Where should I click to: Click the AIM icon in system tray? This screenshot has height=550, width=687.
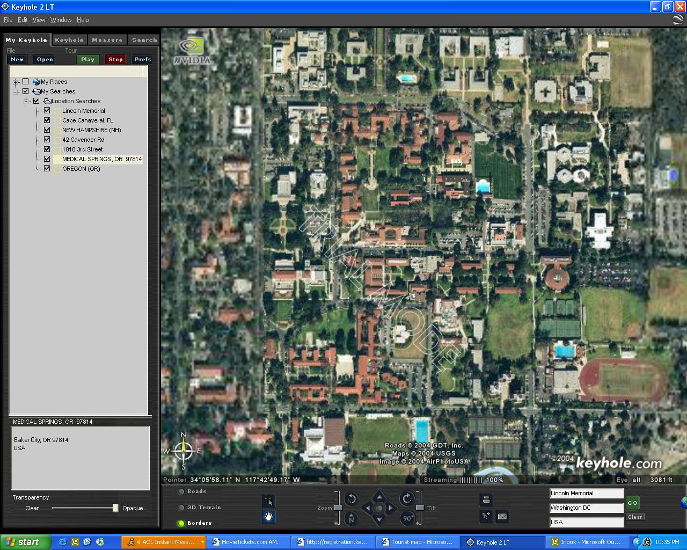pos(647,542)
